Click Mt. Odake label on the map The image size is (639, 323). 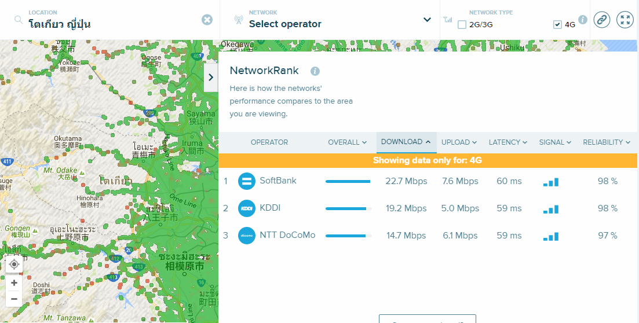60,170
